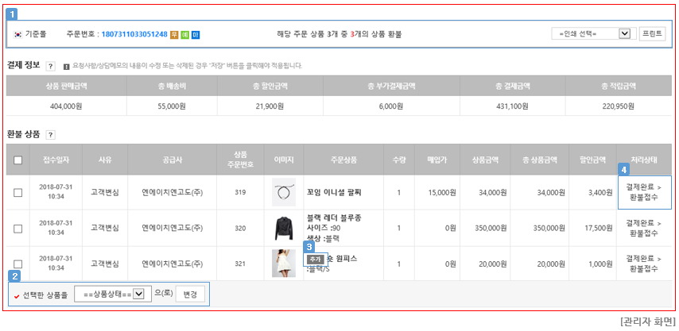Click 결제완료 > 환불접수 status for item 321
Screen dimensions: 679x331
(644, 264)
